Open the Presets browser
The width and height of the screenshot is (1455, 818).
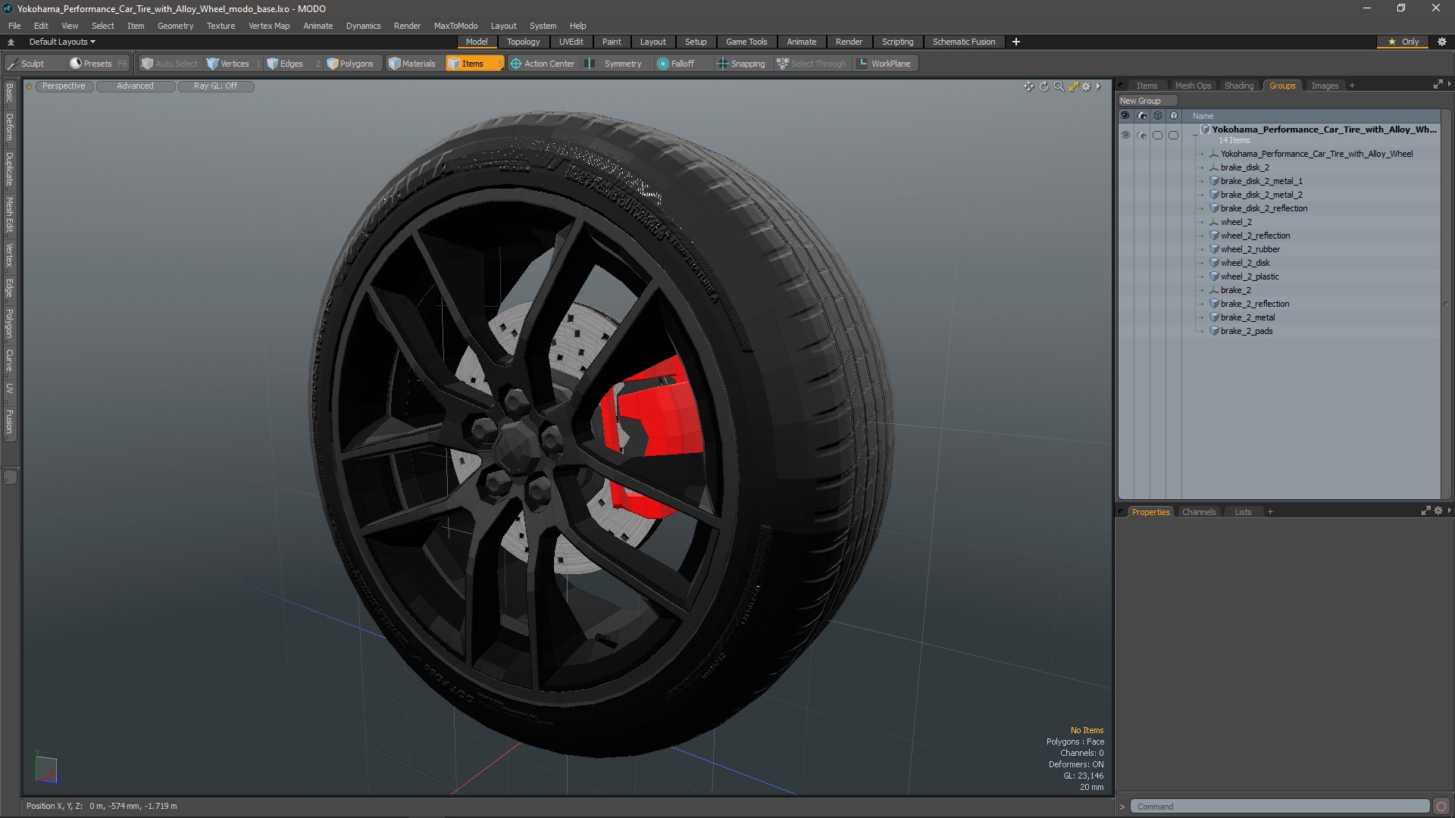pos(97,64)
